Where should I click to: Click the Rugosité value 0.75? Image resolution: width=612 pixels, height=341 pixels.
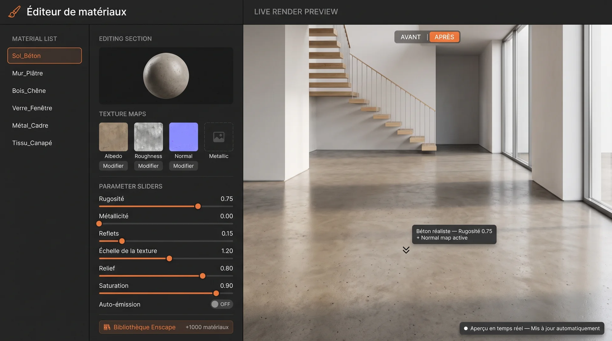point(227,199)
